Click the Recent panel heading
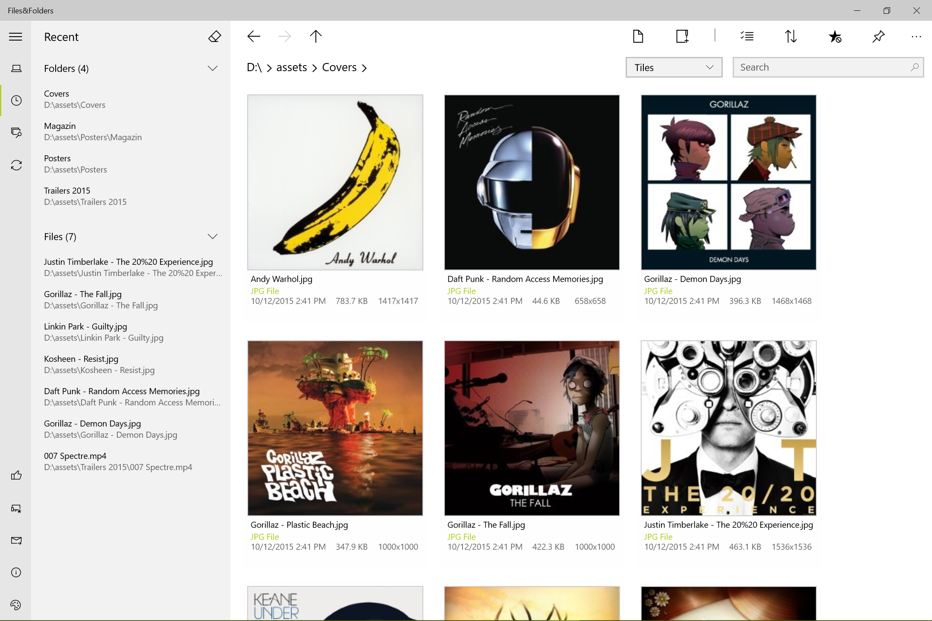 61,37
